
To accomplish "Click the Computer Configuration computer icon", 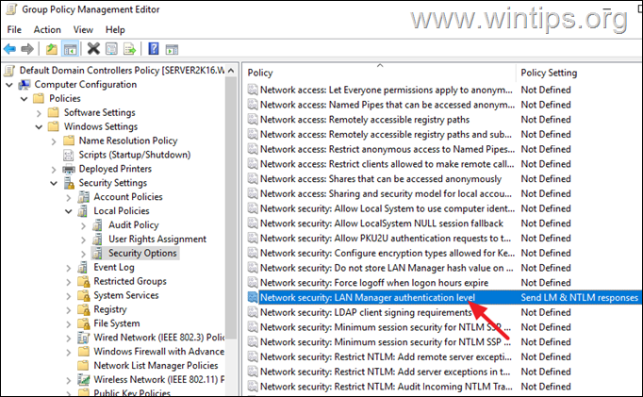I will tap(25, 85).
